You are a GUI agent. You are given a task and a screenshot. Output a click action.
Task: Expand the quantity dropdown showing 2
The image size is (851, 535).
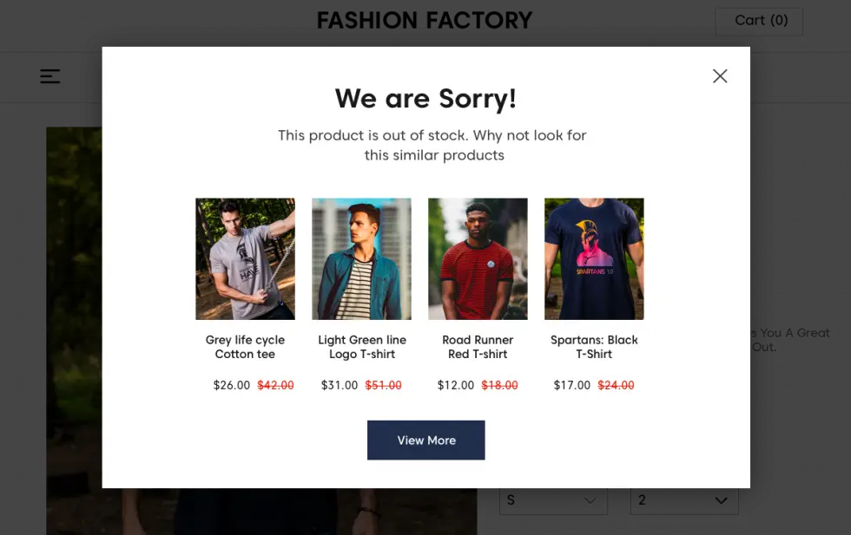[x=684, y=500]
